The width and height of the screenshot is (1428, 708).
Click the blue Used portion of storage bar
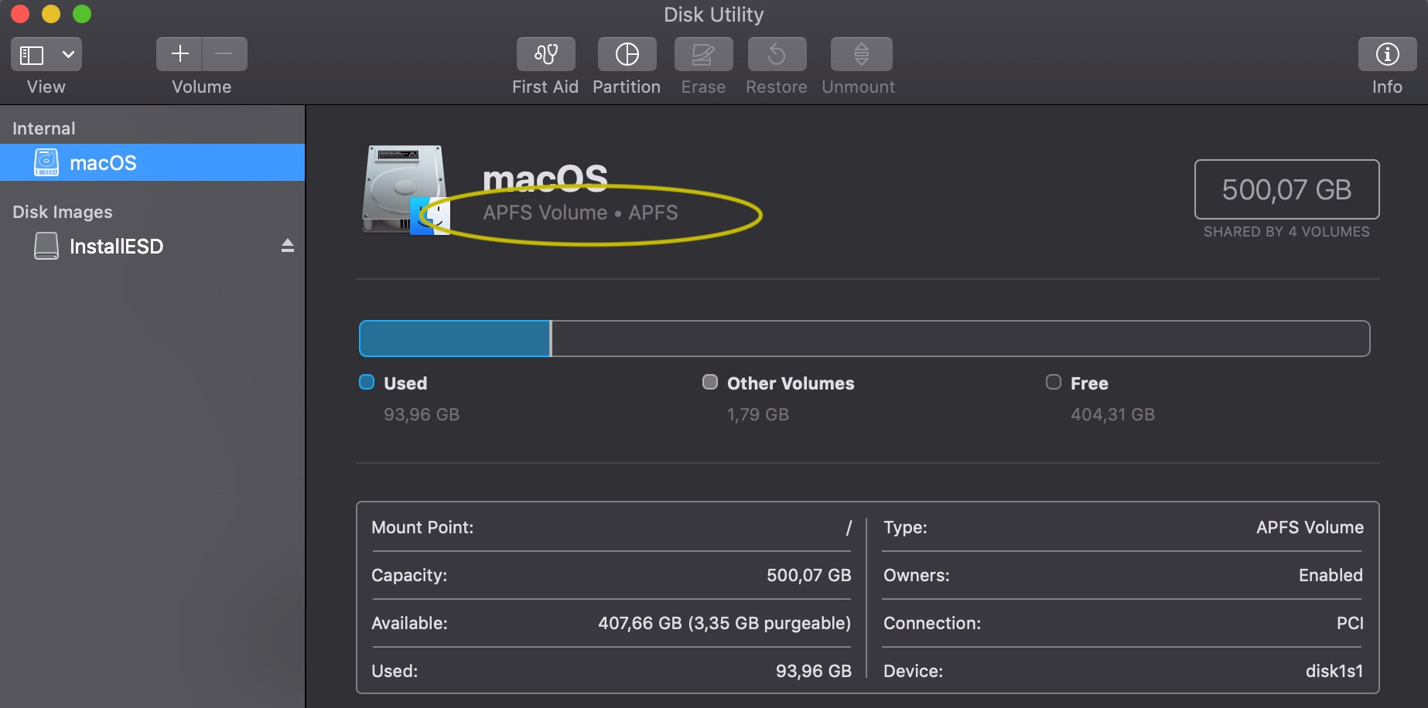tap(455, 339)
